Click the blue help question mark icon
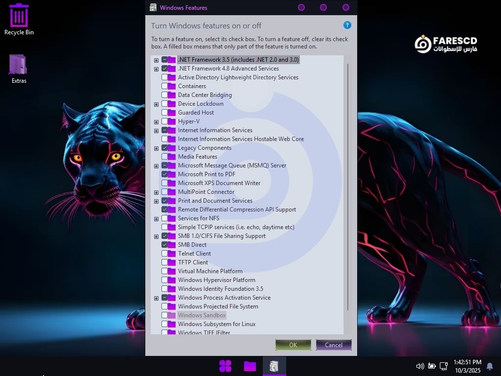 click(x=347, y=25)
